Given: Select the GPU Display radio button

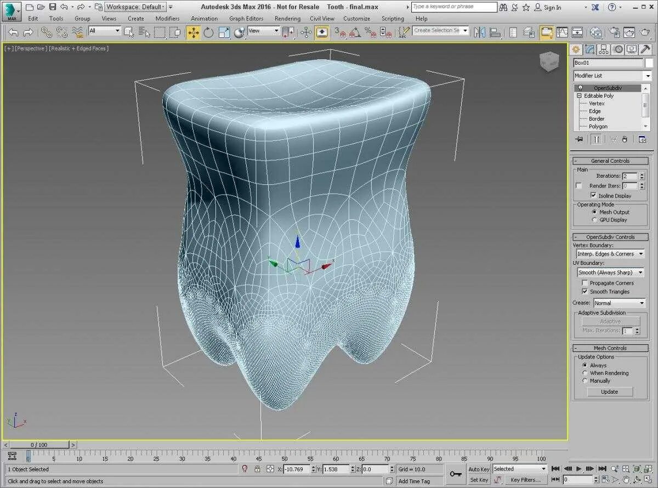Looking at the screenshot, I should [594, 220].
